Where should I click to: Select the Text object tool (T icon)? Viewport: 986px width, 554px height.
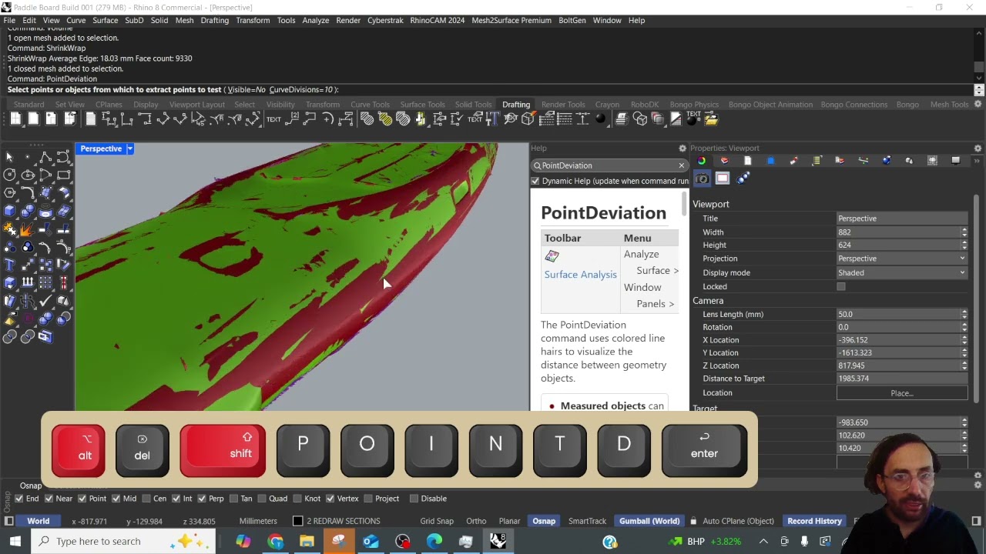[9, 265]
